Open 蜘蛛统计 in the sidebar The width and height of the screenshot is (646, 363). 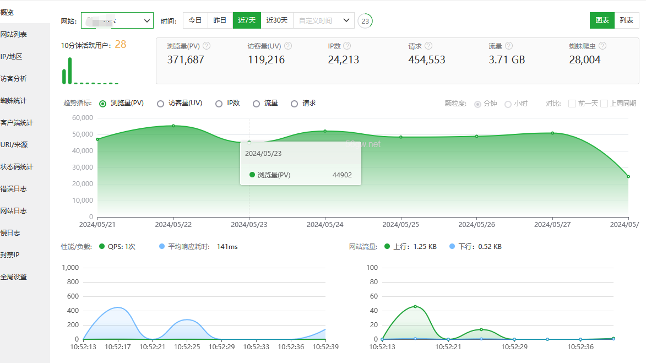point(14,101)
